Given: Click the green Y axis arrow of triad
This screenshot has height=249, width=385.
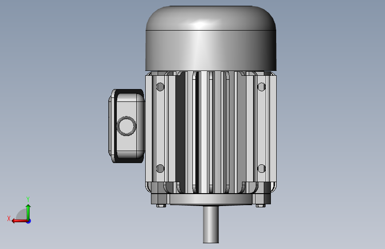Looking at the screenshot, I should point(28,212).
